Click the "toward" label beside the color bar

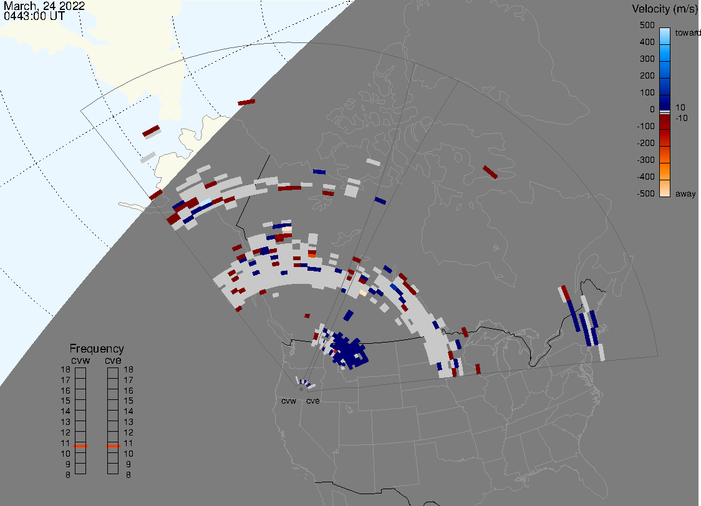pos(687,32)
